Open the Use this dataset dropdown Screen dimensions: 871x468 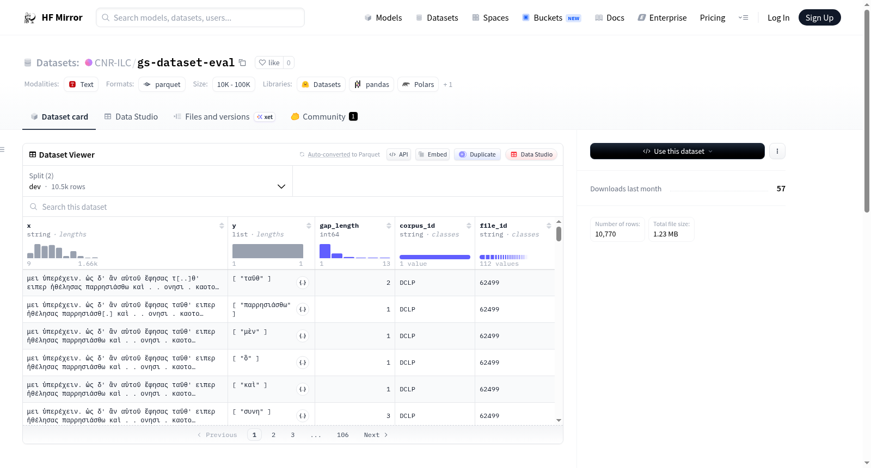[x=677, y=151]
